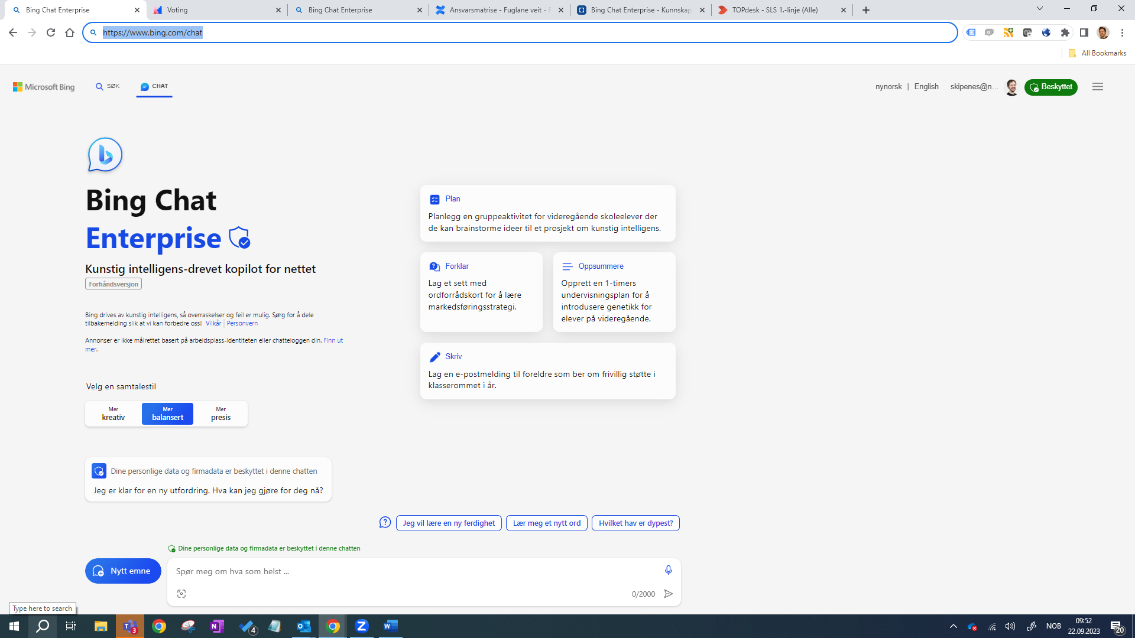The height and width of the screenshot is (638, 1135).
Task: Switch to the SØK tab
Action: click(x=108, y=86)
